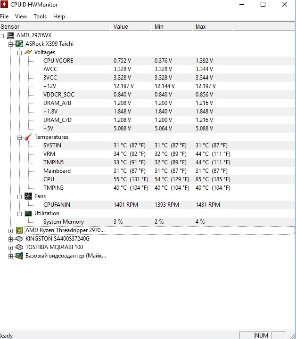This screenshot has width=296, height=339.
Task: Collapse the AMD_2970WX root node
Action: tap(2, 36)
